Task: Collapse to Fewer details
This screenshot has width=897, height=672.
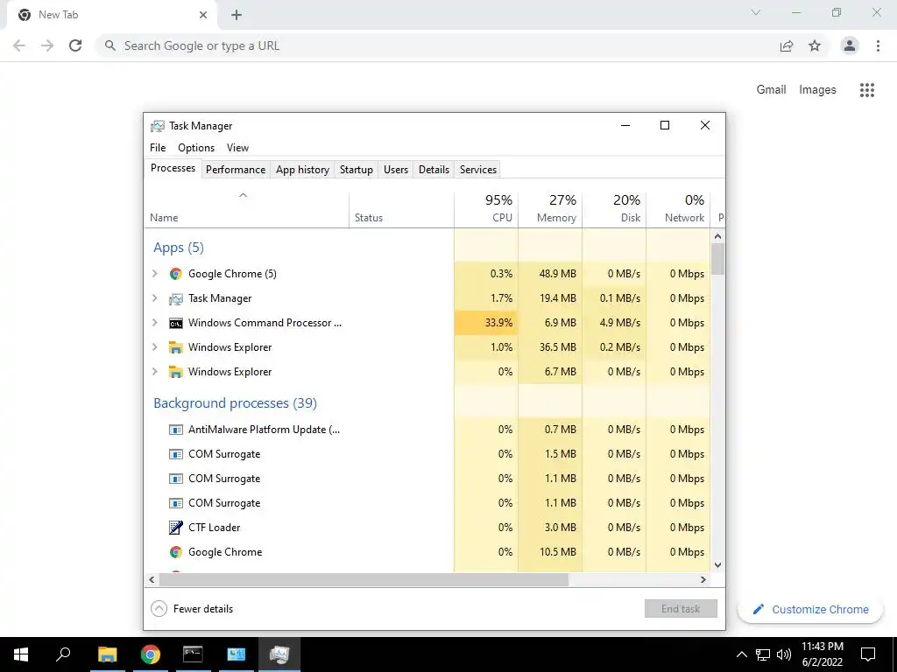Action: point(192,609)
